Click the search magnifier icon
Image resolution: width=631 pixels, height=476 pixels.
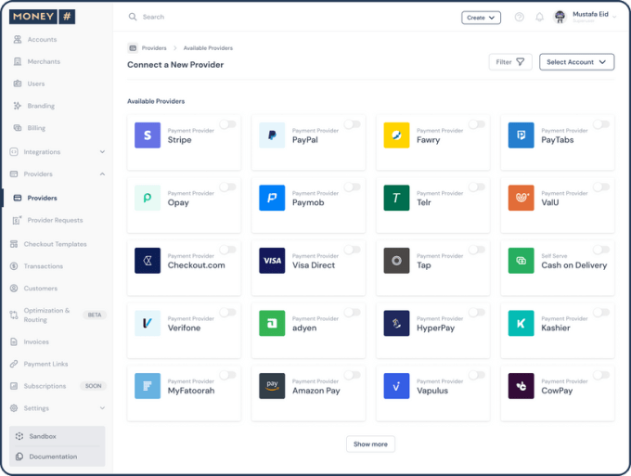(x=133, y=17)
